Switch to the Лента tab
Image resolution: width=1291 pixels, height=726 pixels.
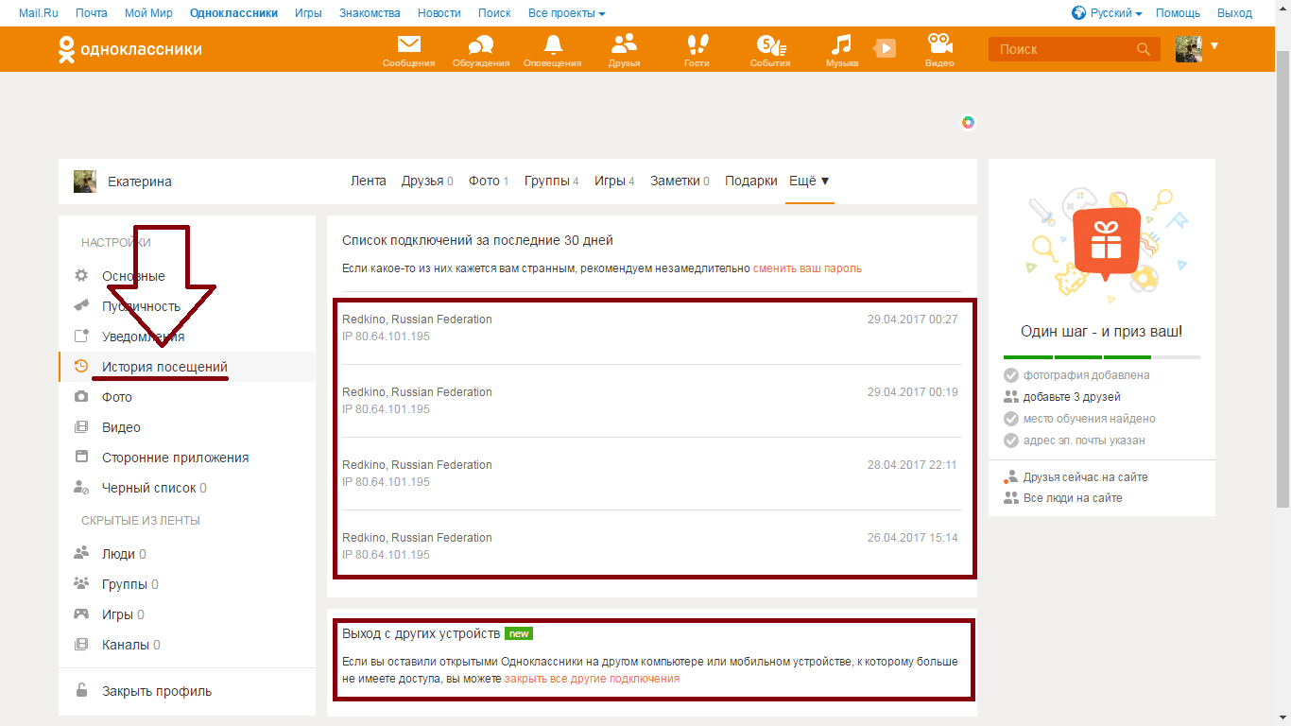pos(368,181)
